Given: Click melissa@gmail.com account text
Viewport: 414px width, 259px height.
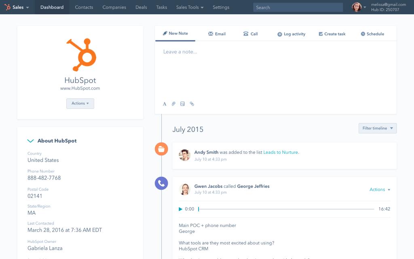Looking at the screenshot, I should [x=389, y=4].
